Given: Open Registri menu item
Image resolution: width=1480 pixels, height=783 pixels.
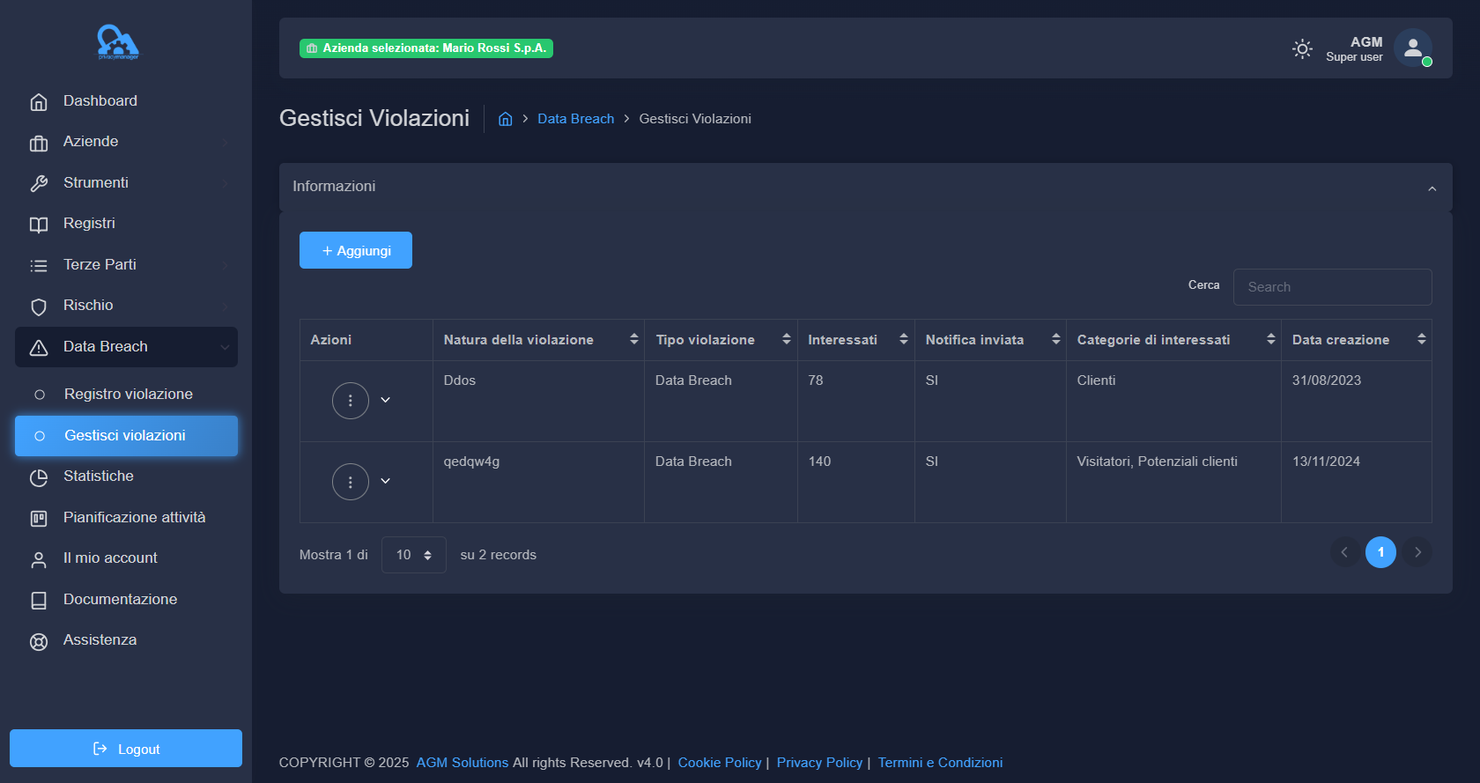Looking at the screenshot, I should pos(89,224).
